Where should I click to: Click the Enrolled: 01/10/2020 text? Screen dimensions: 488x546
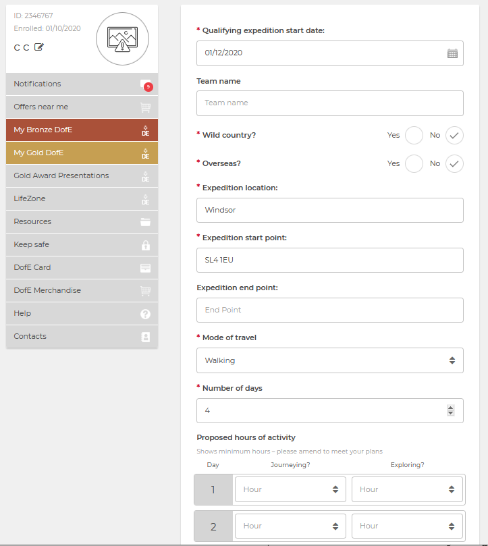47,28
